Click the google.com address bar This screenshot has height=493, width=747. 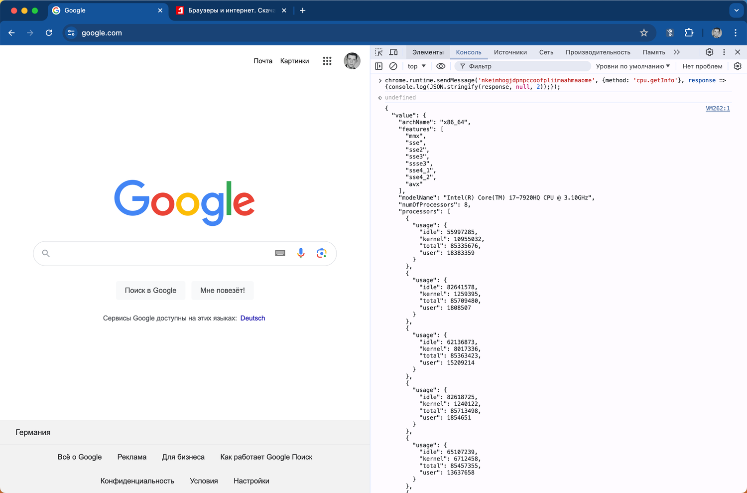pyautogui.click(x=359, y=33)
